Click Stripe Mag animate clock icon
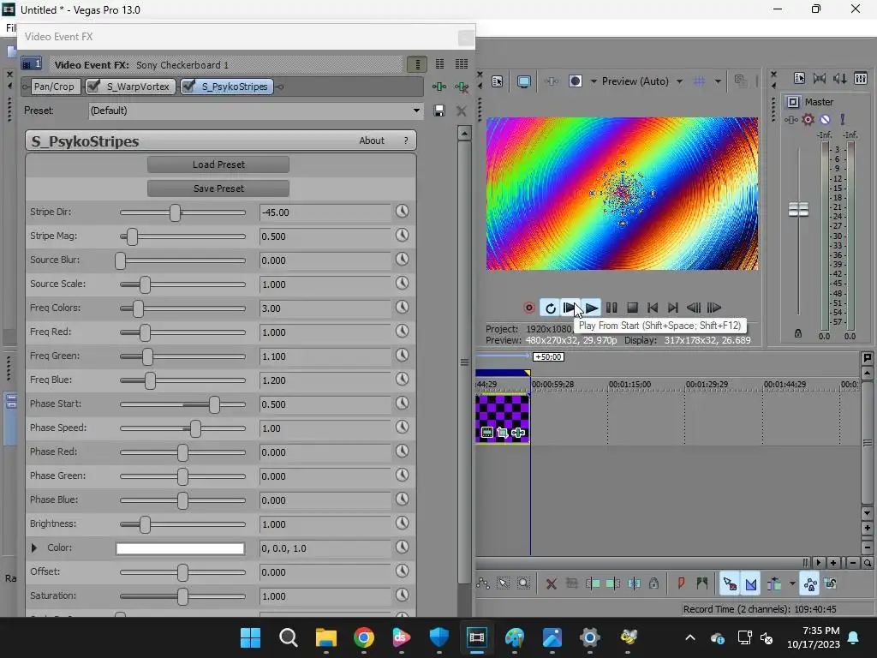877x658 pixels. coord(403,235)
